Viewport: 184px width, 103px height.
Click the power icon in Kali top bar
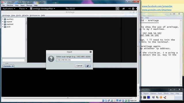[x=133, y=9]
